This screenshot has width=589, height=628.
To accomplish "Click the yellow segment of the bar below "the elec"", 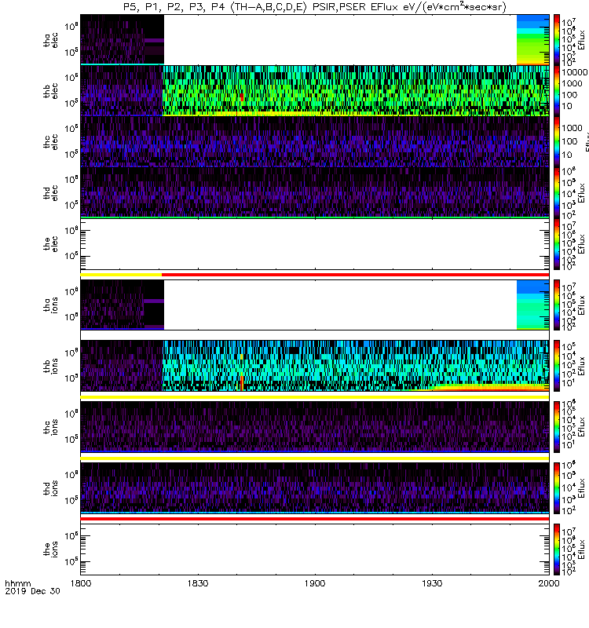I will click(x=121, y=275).
